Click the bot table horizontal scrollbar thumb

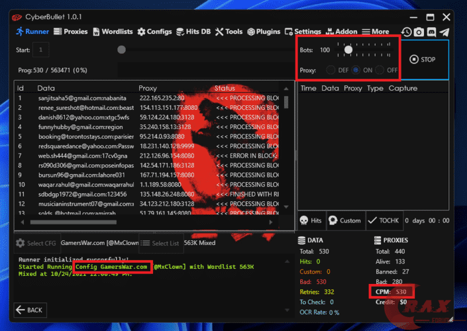coord(74,222)
